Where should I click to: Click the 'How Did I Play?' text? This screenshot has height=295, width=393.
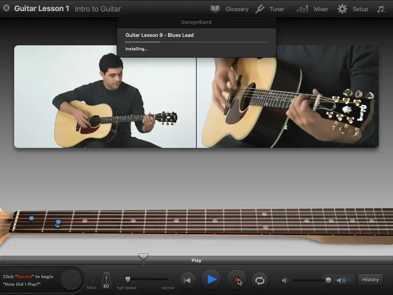(x=22, y=284)
